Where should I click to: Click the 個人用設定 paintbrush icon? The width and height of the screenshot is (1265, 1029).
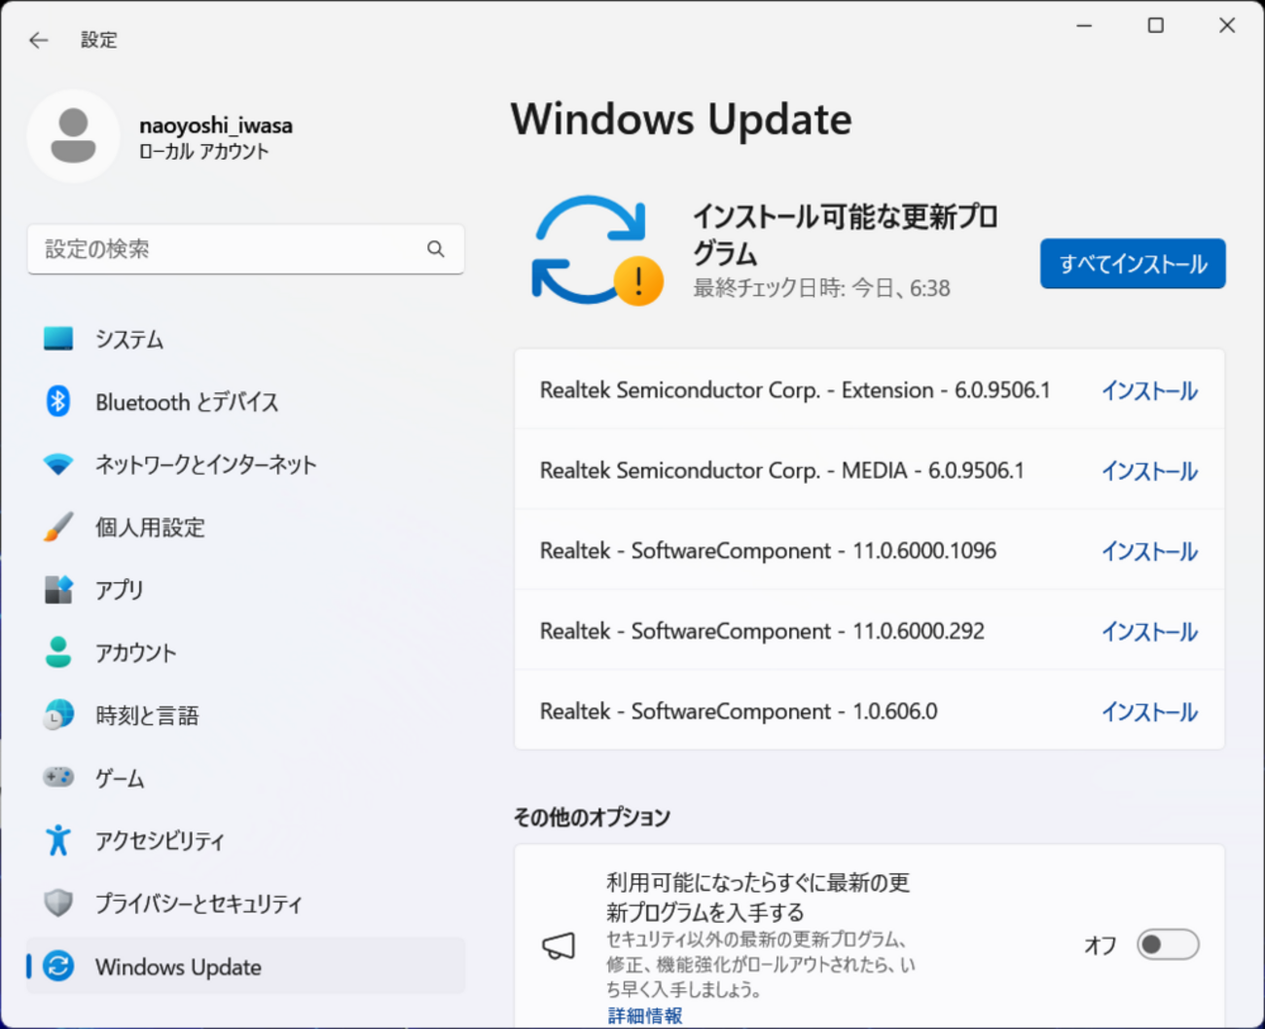point(58,527)
